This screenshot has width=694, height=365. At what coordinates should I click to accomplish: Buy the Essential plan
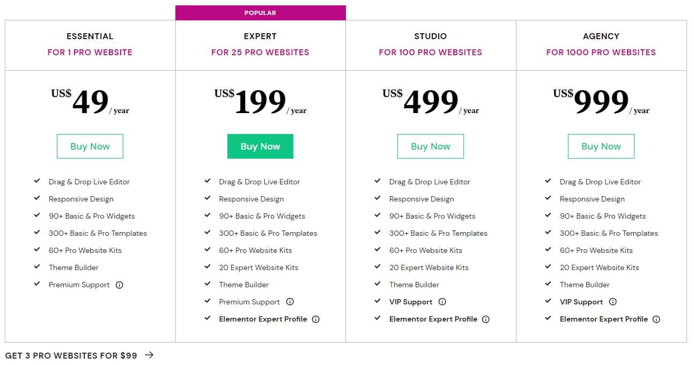[x=90, y=146]
